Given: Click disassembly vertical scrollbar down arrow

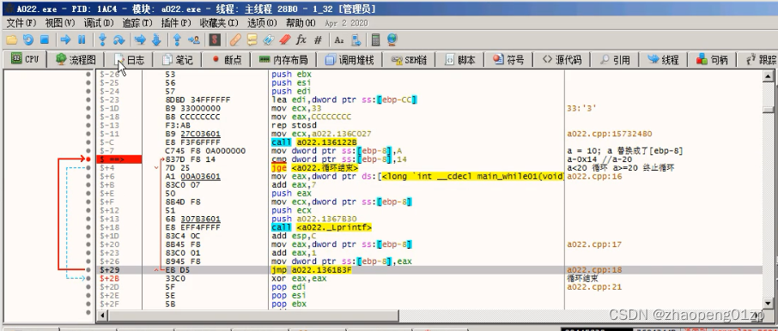Looking at the screenshot, I should tap(769, 304).
